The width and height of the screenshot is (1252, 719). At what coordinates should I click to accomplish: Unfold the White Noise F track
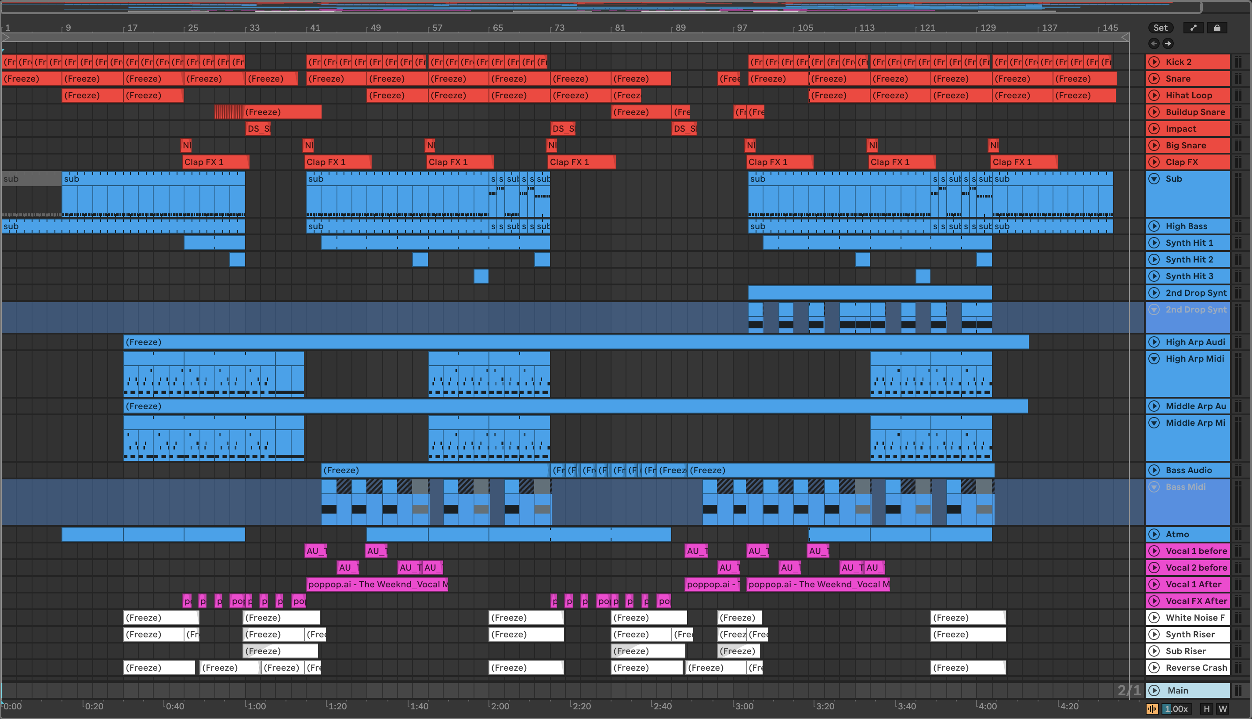(1154, 618)
